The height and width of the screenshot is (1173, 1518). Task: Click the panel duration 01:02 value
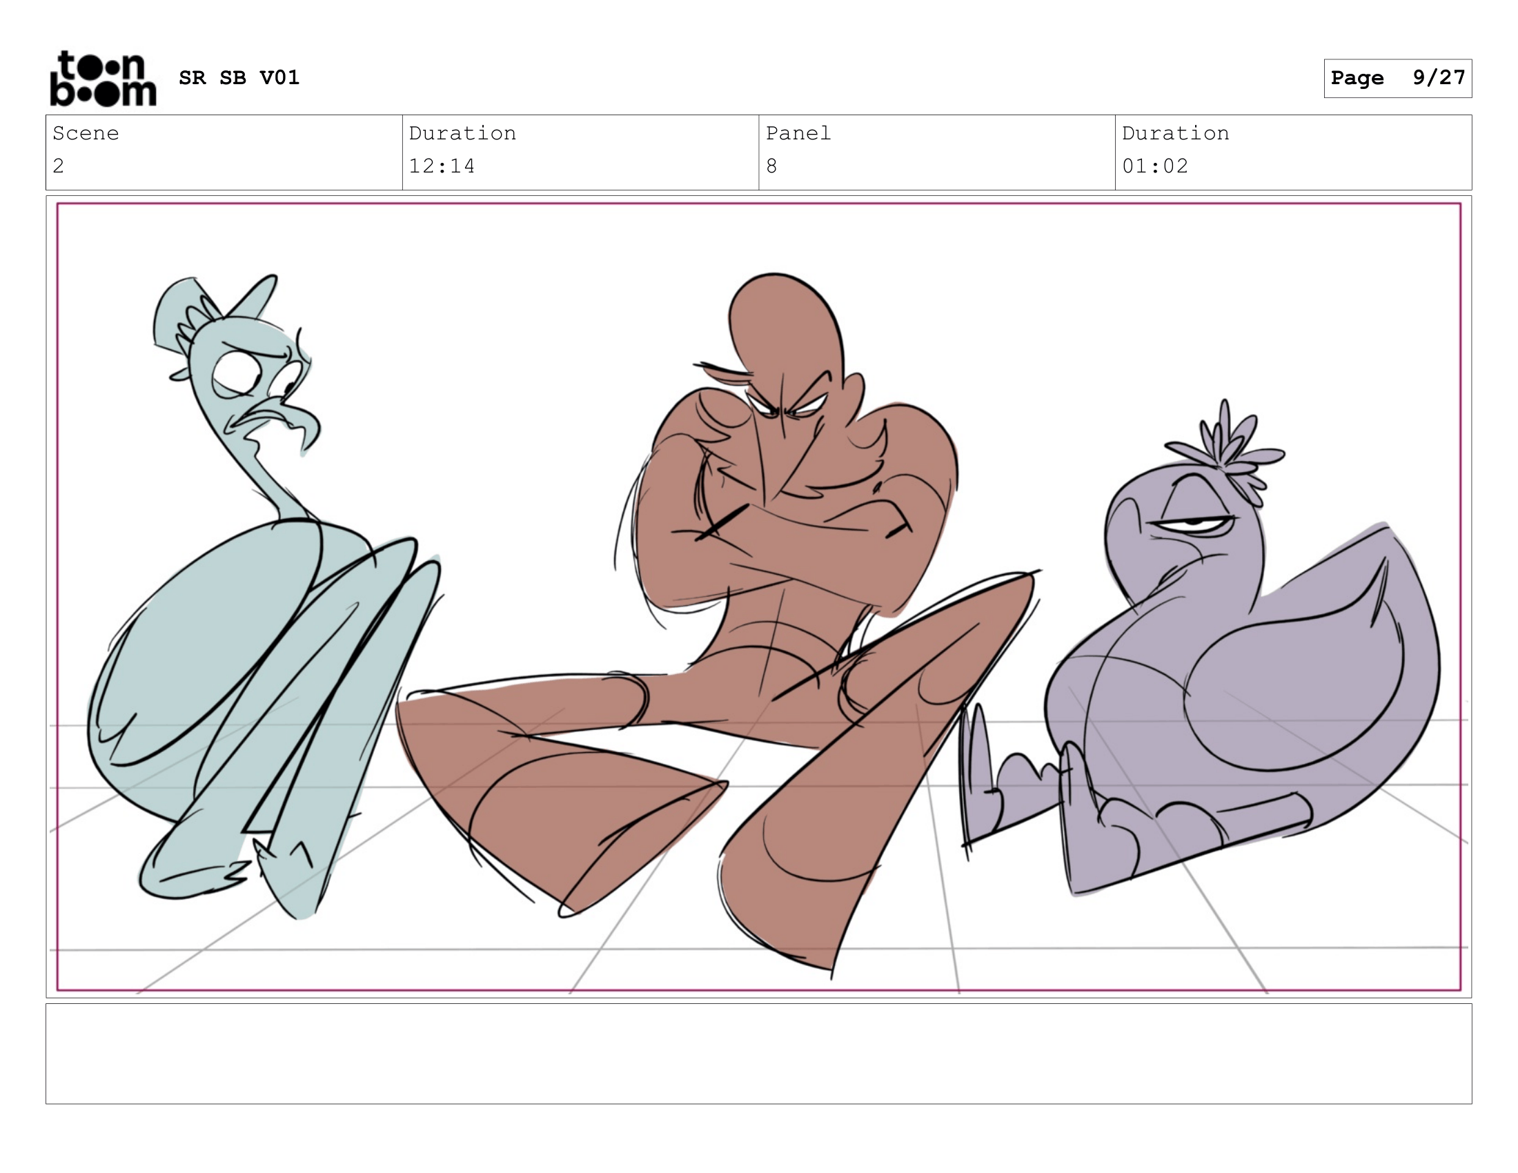tap(1154, 166)
